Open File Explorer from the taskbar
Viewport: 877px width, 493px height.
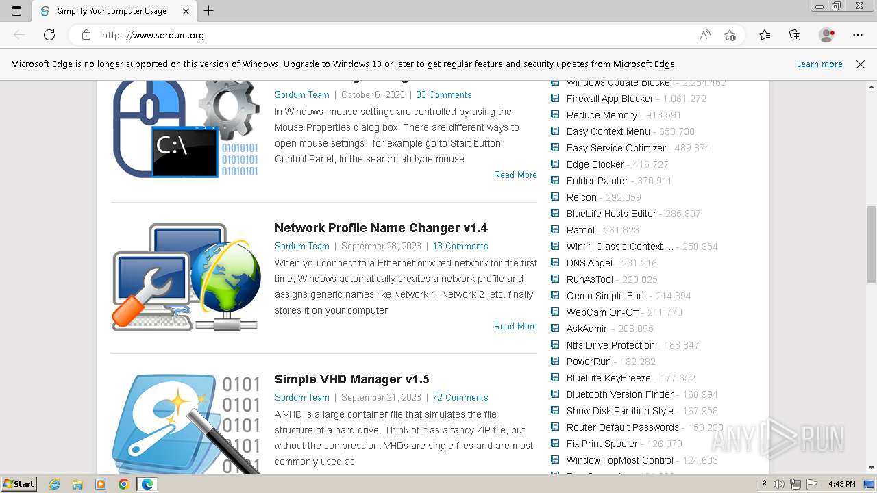(x=77, y=484)
